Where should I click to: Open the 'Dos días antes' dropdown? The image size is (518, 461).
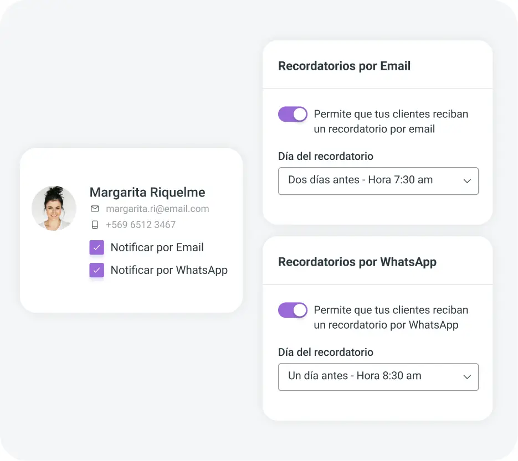tap(378, 181)
